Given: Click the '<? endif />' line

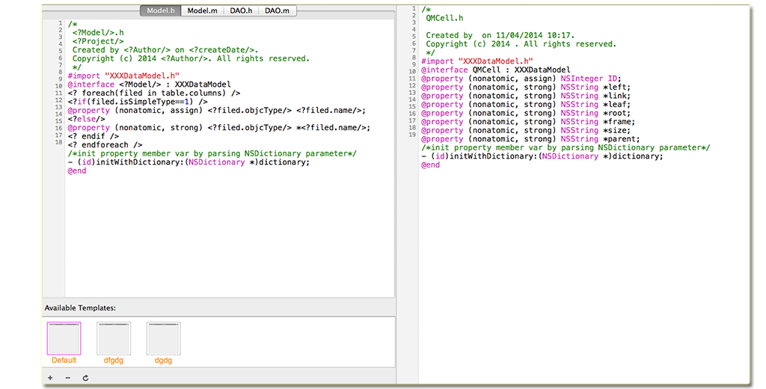Looking at the screenshot, I should (94, 136).
